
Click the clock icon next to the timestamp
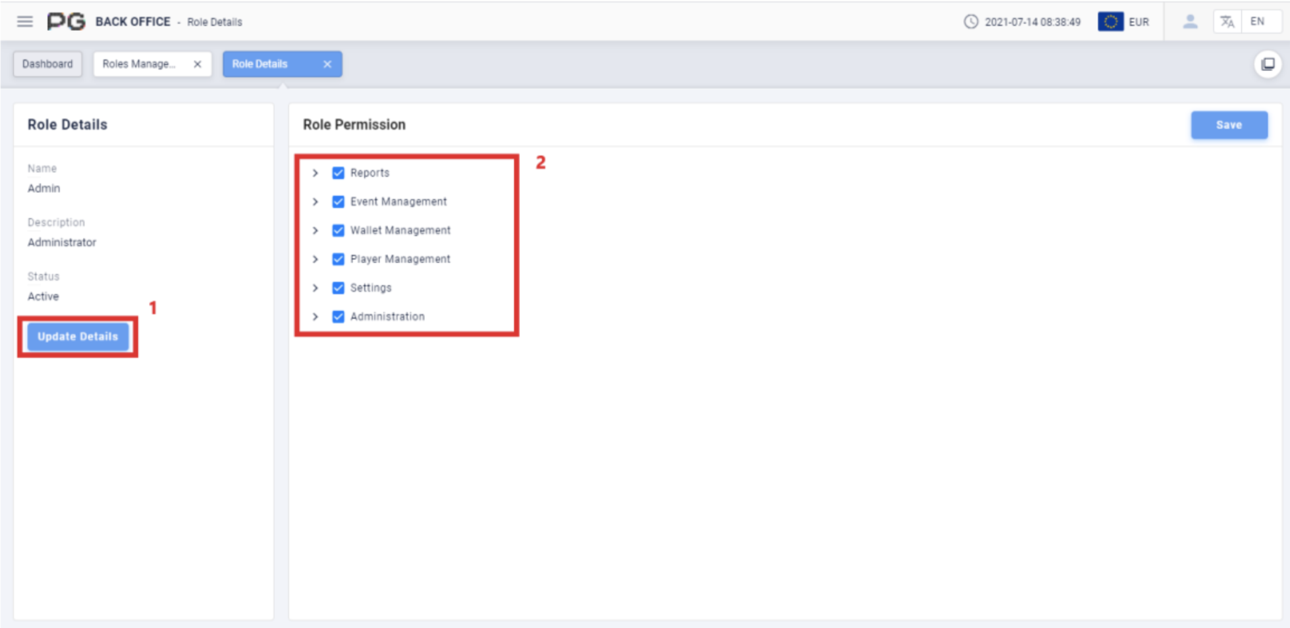click(x=970, y=21)
